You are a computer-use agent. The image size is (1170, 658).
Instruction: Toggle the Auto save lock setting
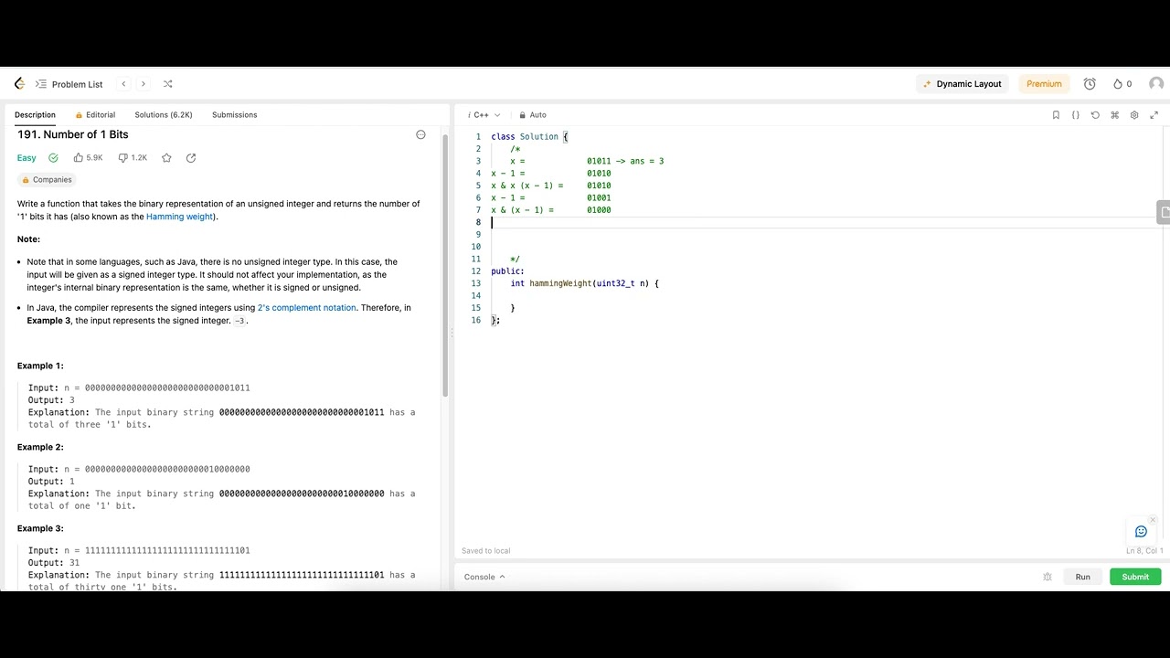point(532,115)
